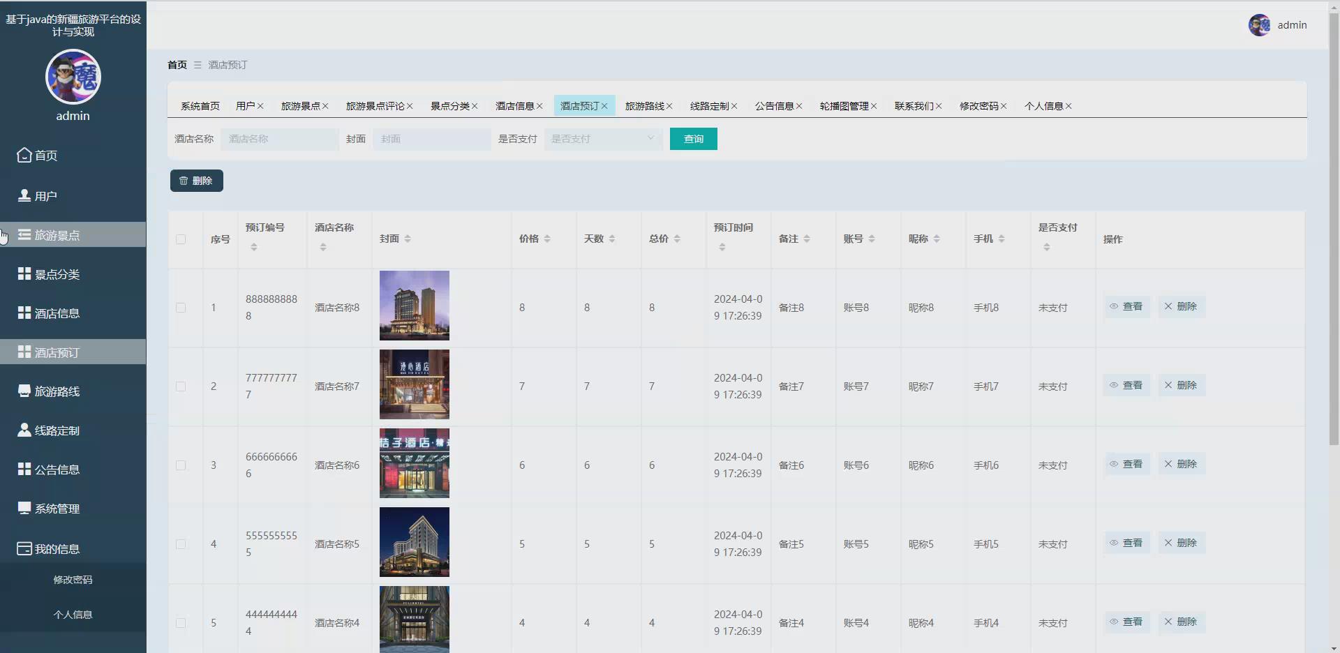Toggle the select-all checkbox in table header
The image size is (1340, 653).
[x=181, y=239]
